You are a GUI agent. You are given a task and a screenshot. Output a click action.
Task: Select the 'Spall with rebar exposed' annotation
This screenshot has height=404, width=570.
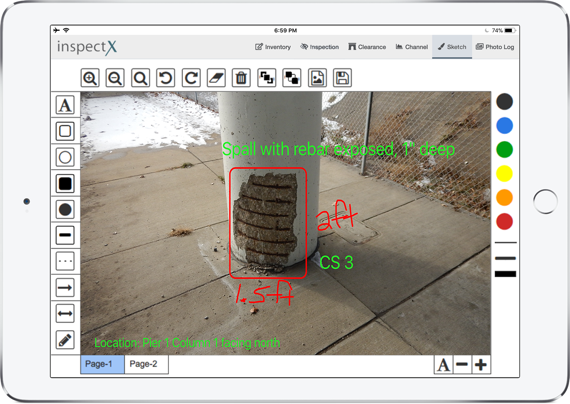pos(338,149)
